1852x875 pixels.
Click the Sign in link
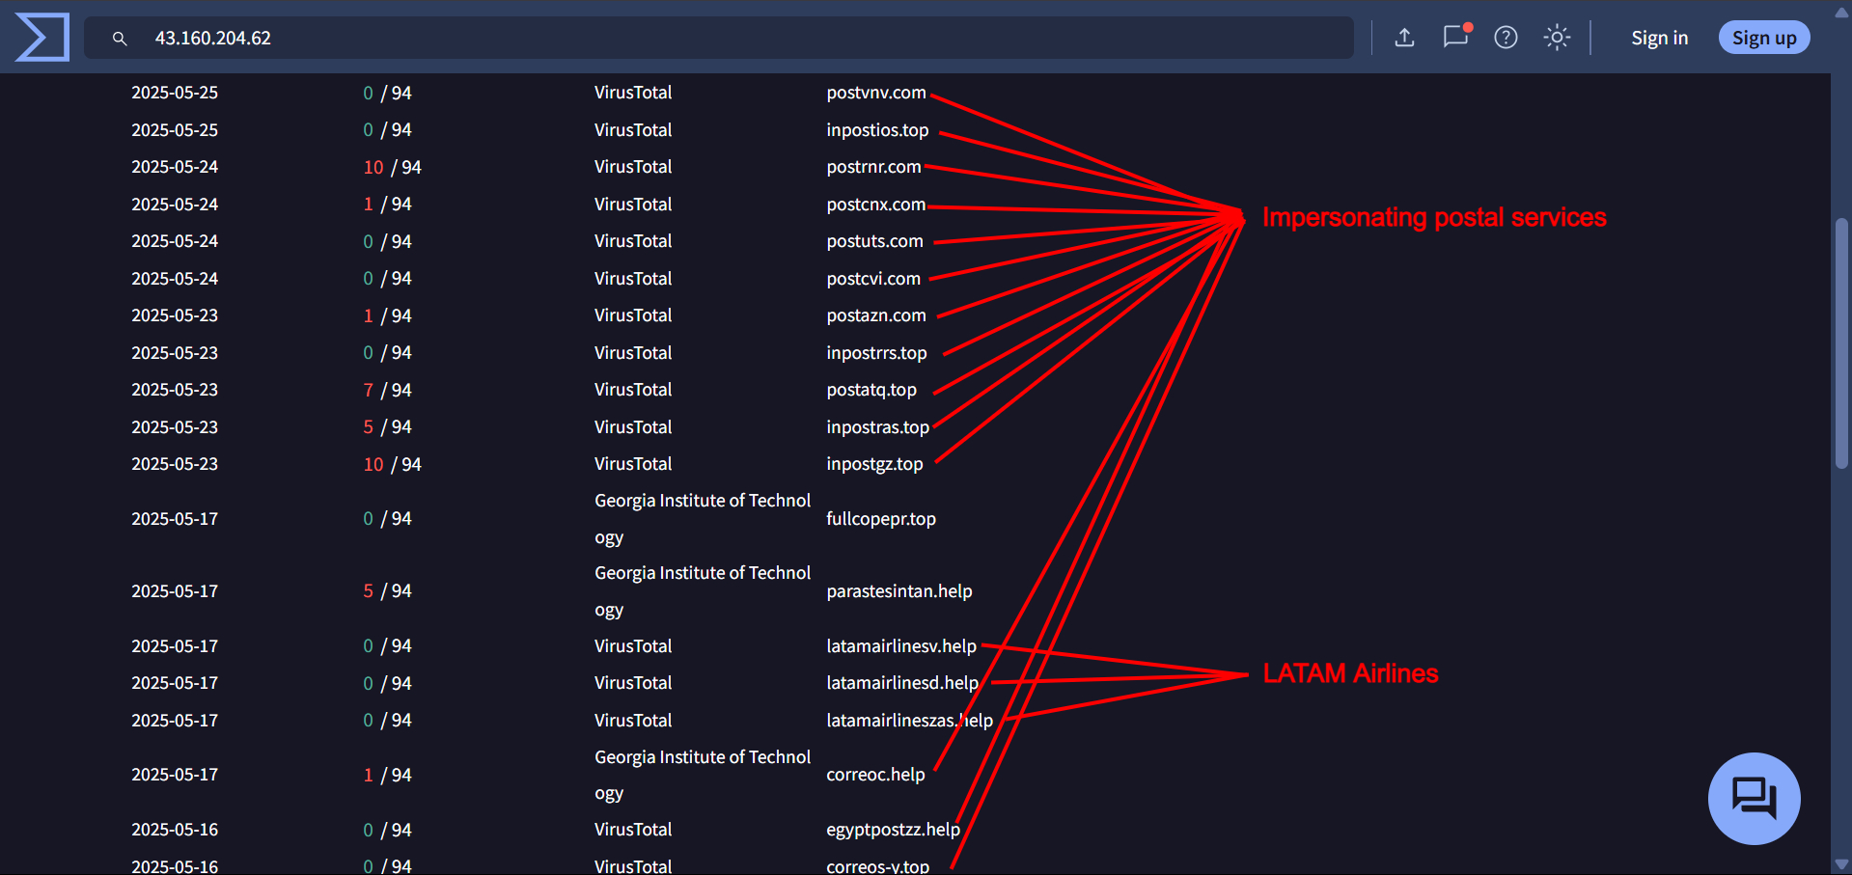pyautogui.click(x=1659, y=38)
